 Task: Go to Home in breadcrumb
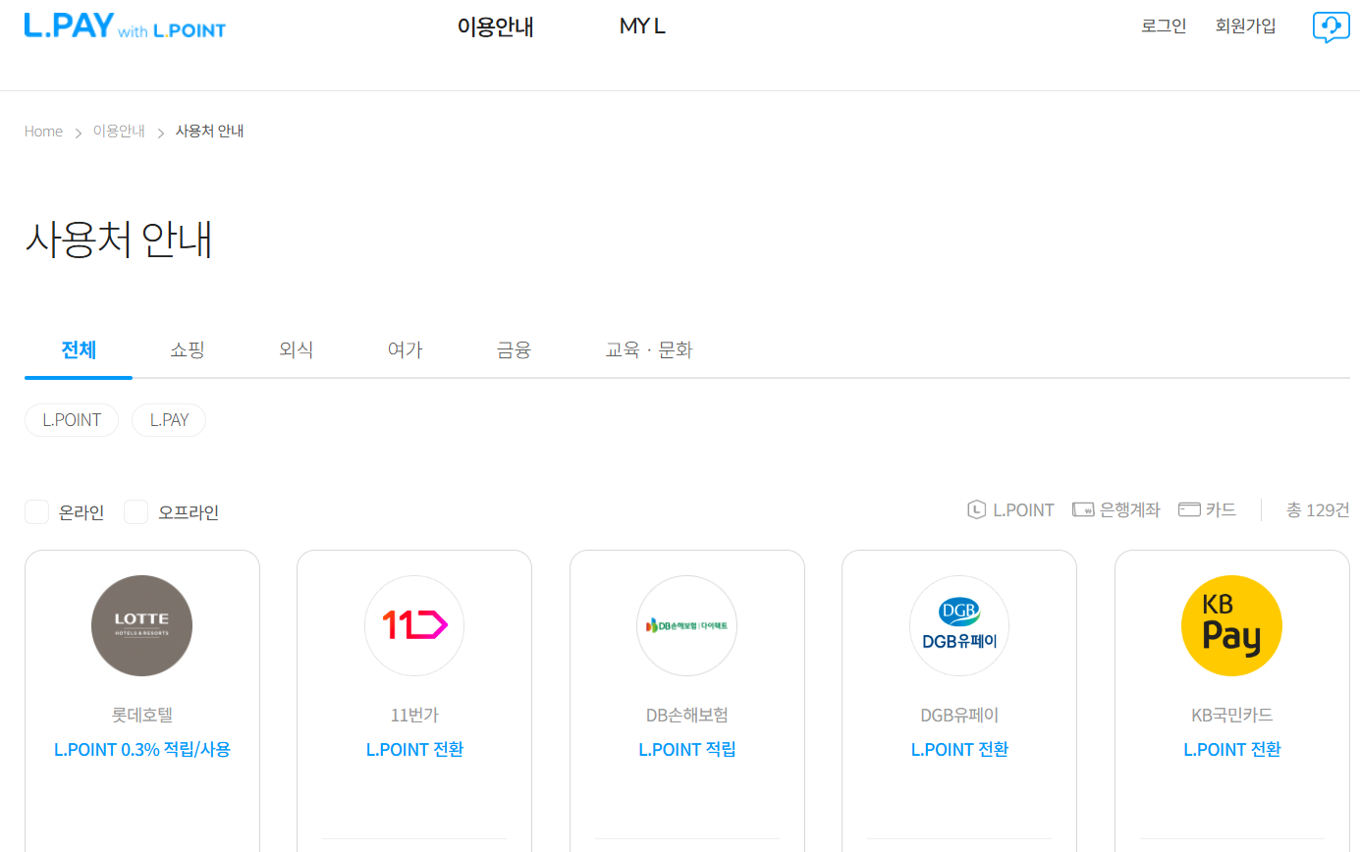(x=43, y=132)
